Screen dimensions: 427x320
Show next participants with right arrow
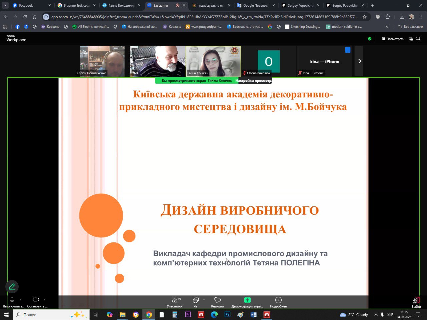(x=359, y=61)
